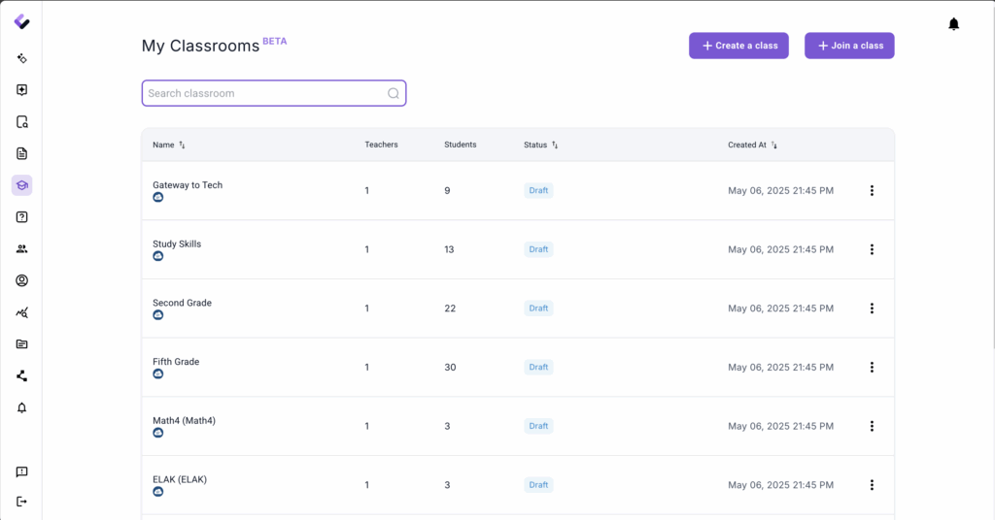
Task: Click the Search classroom input field
Action: click(x=262, y=93)
